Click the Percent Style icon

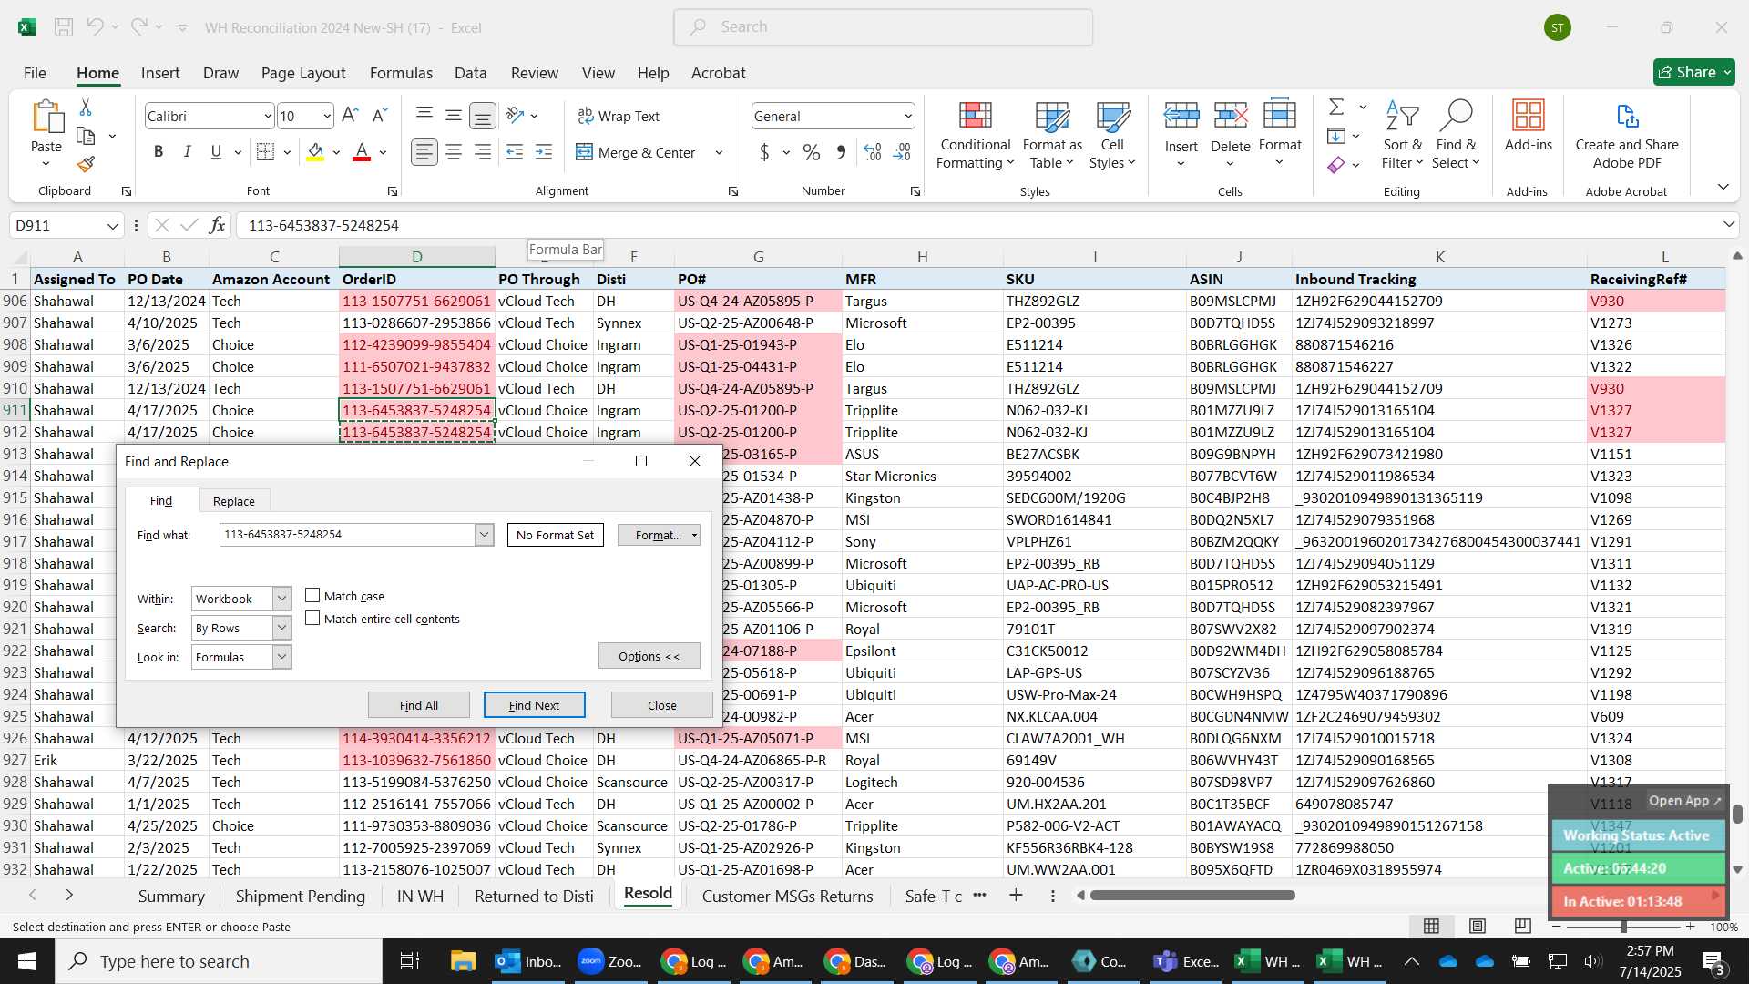pyautogui.click(x=812, y=152)
